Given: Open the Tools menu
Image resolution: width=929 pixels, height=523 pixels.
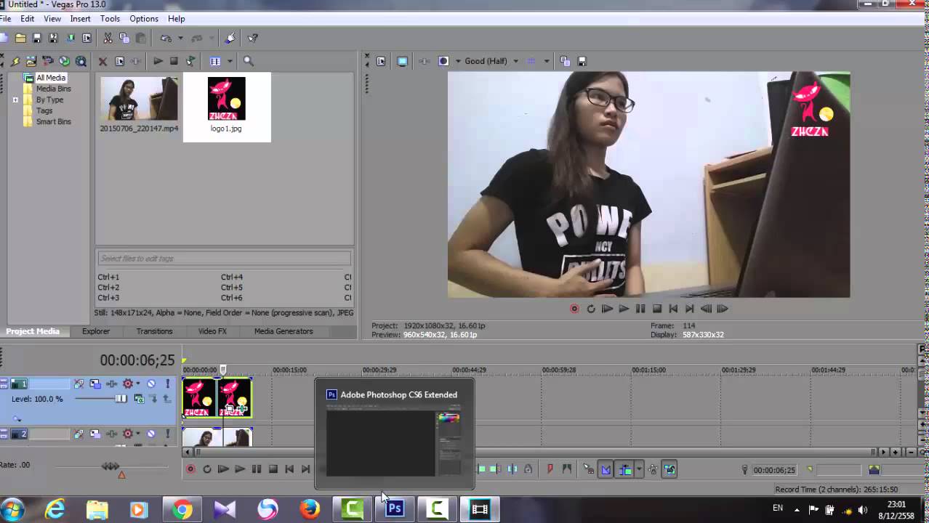Looking at the screenshot, I should pyautogui.click(x=110, y=19).
